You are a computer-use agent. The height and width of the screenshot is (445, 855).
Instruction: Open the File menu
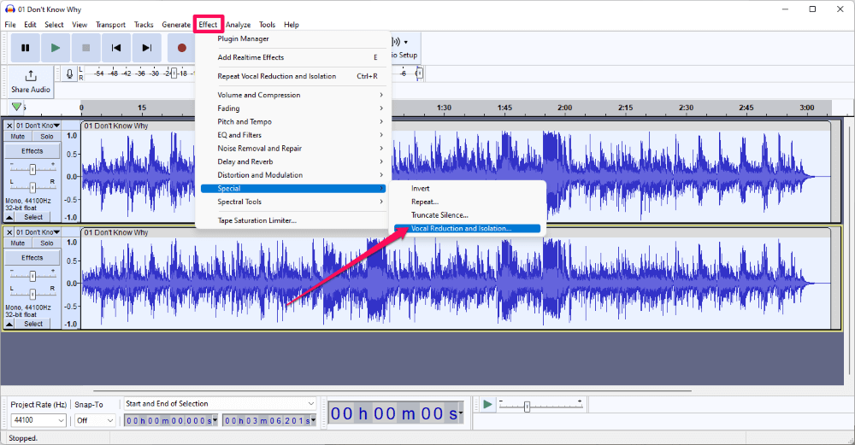click(10, 25)
